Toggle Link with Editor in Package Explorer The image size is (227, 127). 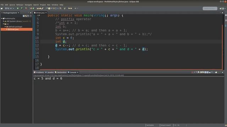(x=26, y=16)
